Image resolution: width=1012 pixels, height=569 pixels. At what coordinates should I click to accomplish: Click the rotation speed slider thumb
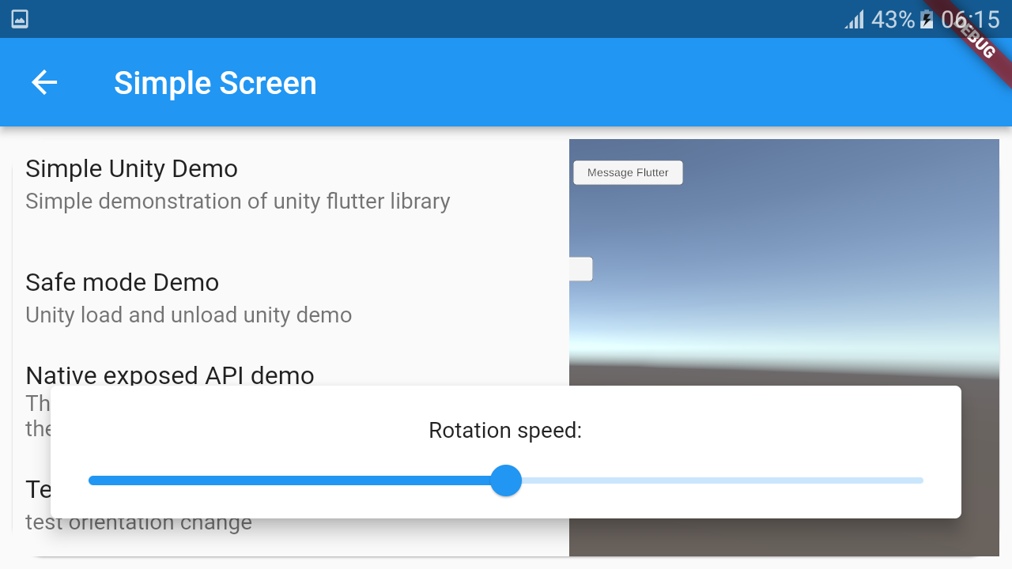(506, 480)
